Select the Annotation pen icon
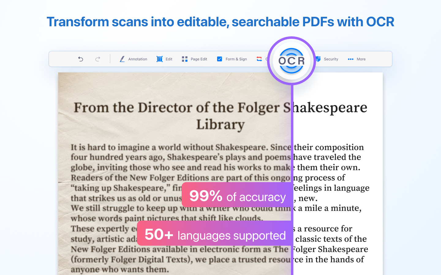Screen dimensions: 441x275 point(122,59)
